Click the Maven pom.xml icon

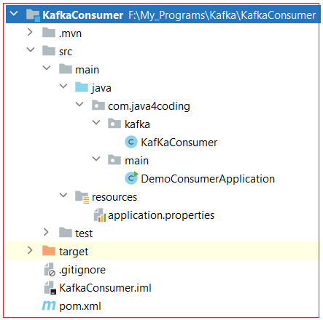[x=49, y=305]
